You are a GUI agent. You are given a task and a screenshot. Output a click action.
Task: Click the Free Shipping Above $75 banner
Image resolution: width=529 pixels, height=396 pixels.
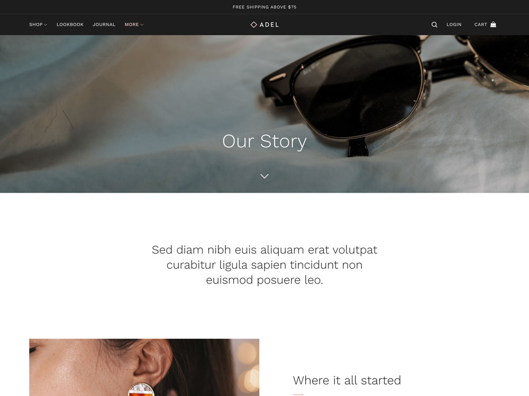264,7
